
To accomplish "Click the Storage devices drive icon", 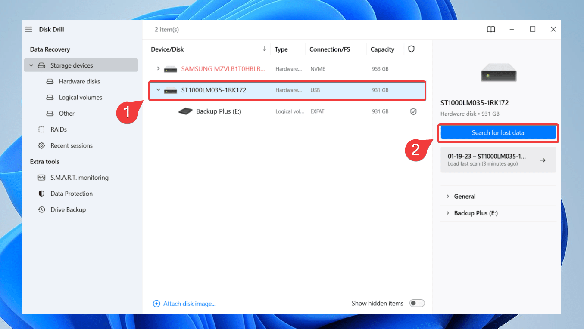I will 41,65.
